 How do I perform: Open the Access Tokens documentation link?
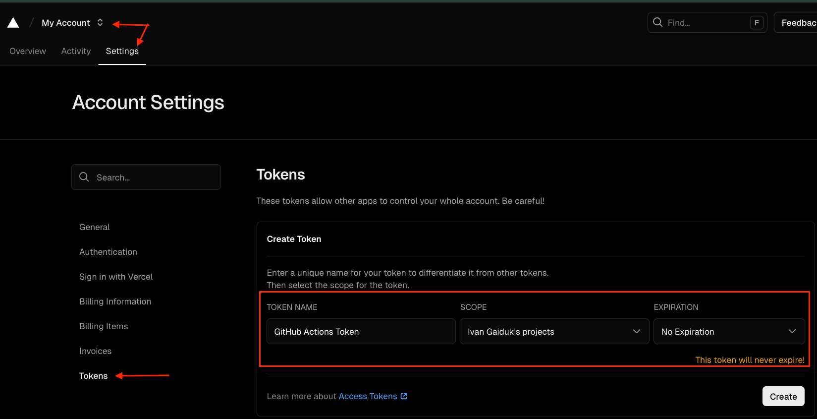pyautogui.click(x=368, y=396)
